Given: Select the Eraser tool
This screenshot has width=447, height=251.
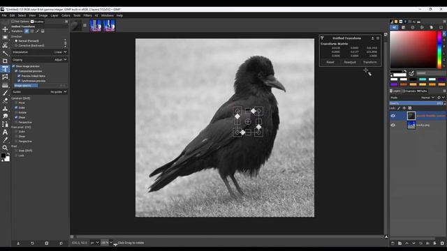Looking at the screenshot, I should 5,100.
